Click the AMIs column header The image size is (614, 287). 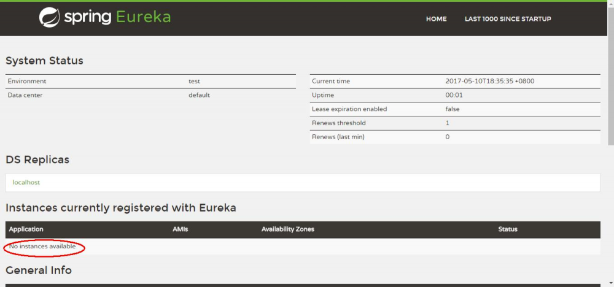[x=181, y=229]
